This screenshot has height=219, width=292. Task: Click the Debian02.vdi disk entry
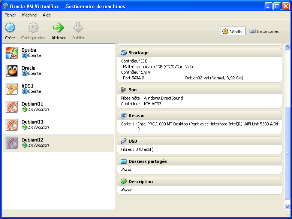(x=214, y=78)
